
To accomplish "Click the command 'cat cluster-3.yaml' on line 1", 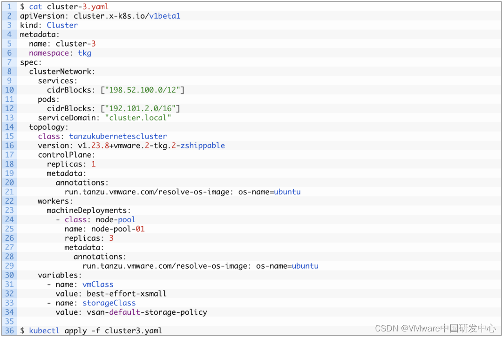I will (x=68, y=7).
